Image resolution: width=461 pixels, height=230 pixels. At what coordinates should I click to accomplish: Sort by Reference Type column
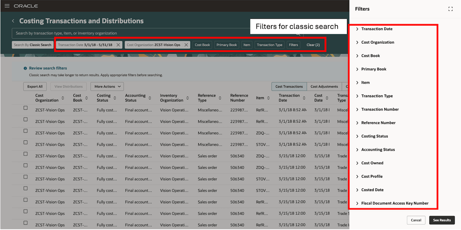click(x=220, y=98)
